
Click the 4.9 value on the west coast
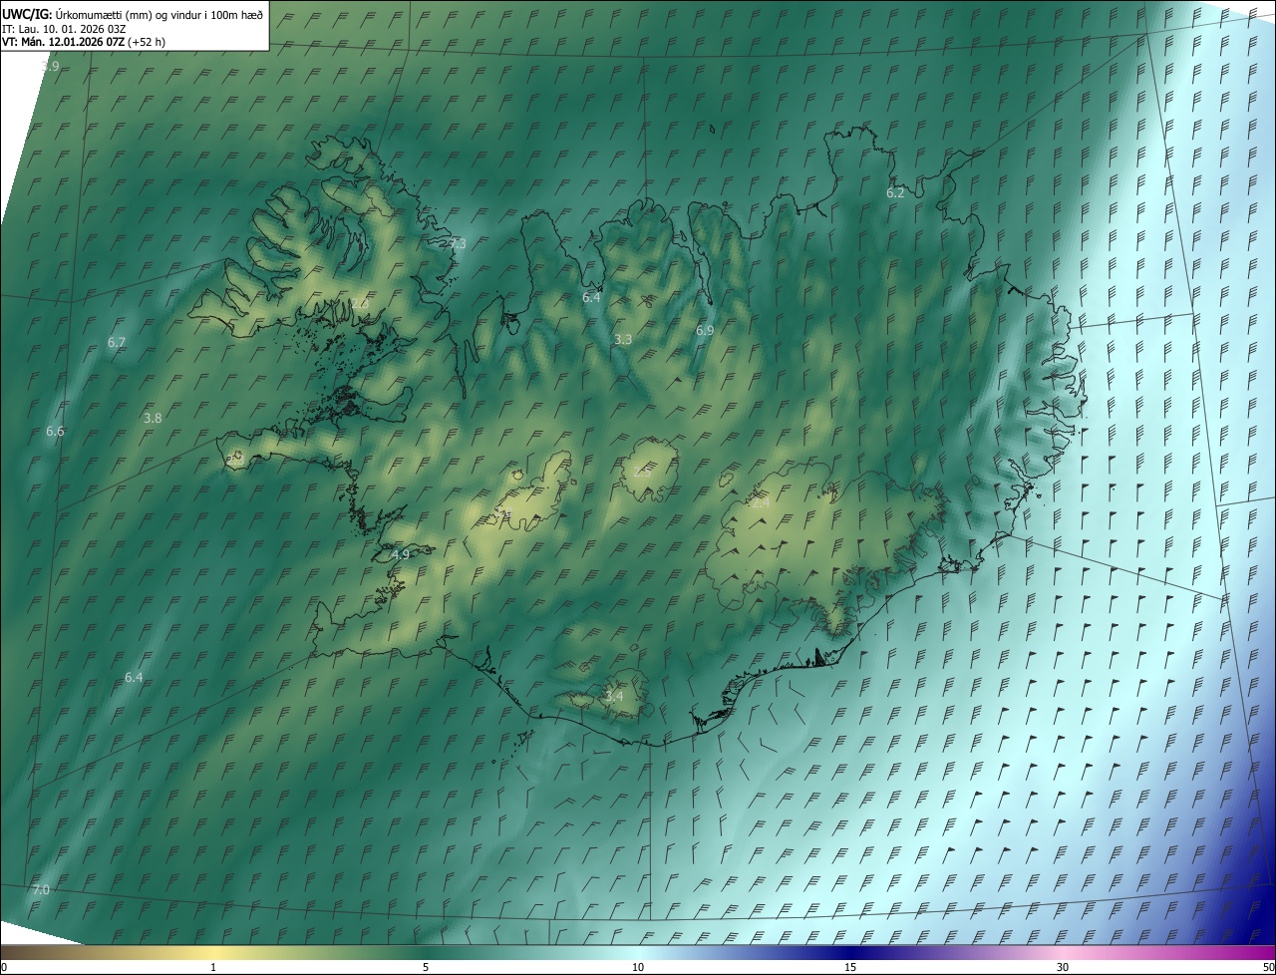point(401,554)
